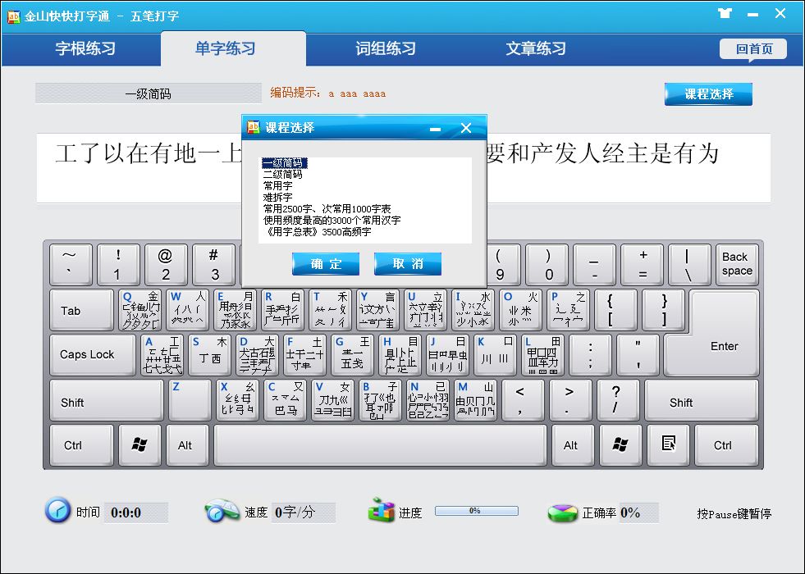Cancel the dialog with 取消 button

[408, 264]
